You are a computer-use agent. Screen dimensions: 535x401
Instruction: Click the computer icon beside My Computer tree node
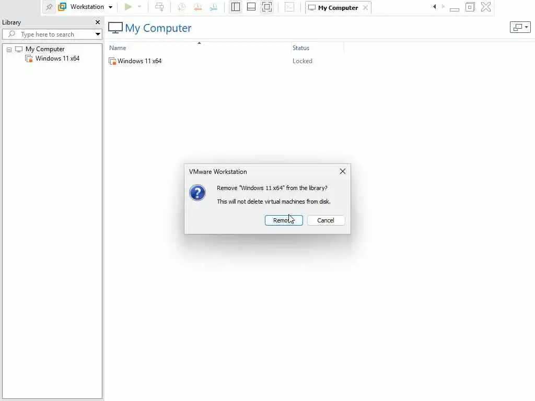[19, 49]
